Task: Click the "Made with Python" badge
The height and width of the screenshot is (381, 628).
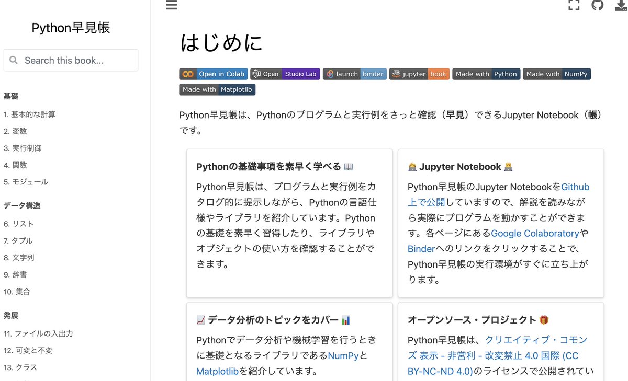Action: click(486, 74)
